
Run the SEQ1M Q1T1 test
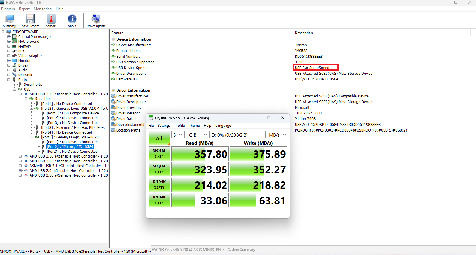coord(159,169)
